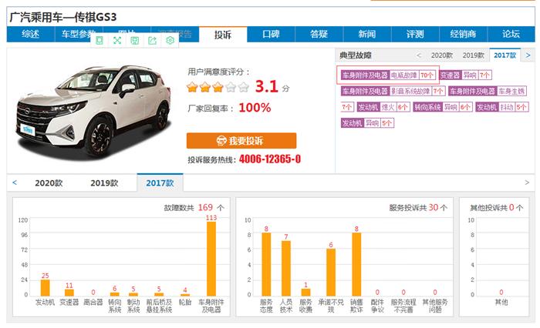
Task: Select 2017款 tab above the charts
Action: [x=160, y=182]
